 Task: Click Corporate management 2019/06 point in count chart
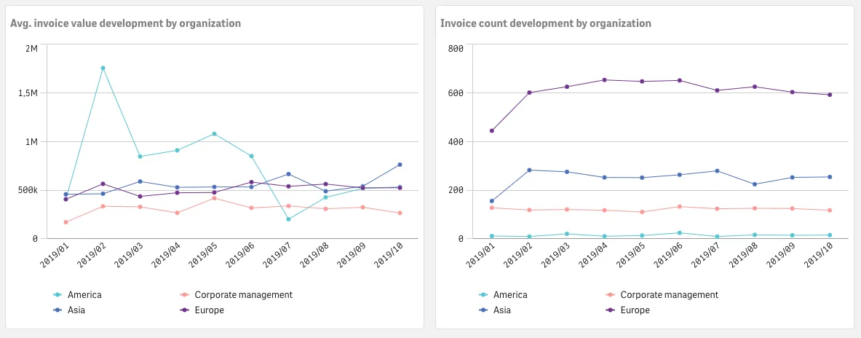pos(680,207)
